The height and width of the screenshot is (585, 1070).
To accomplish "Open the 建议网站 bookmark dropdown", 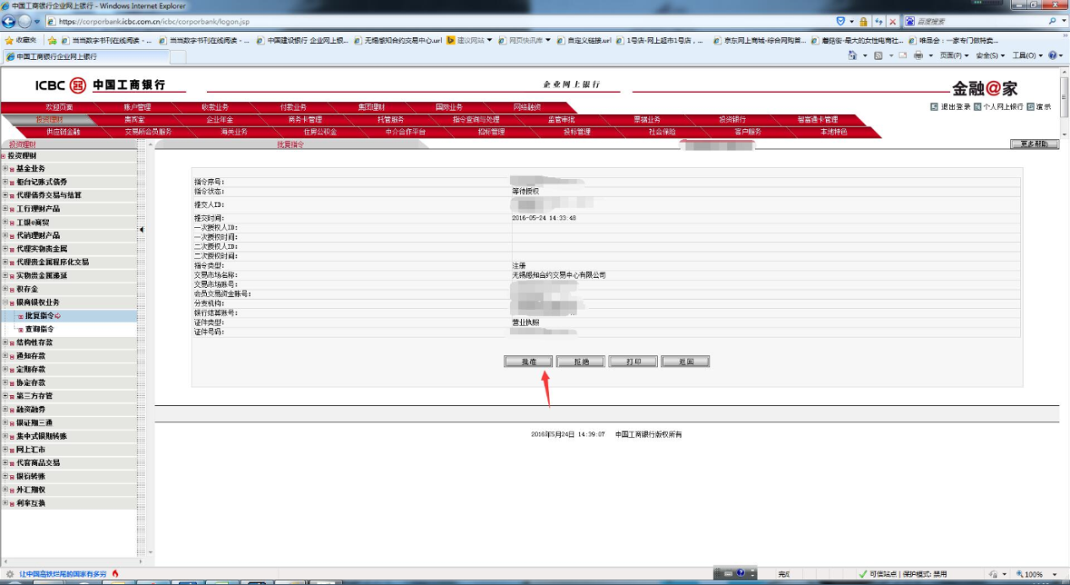I will [x=470, y=40].
